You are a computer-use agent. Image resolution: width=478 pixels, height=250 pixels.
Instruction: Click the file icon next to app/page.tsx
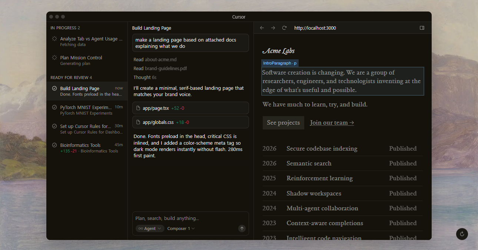[138, 108]
